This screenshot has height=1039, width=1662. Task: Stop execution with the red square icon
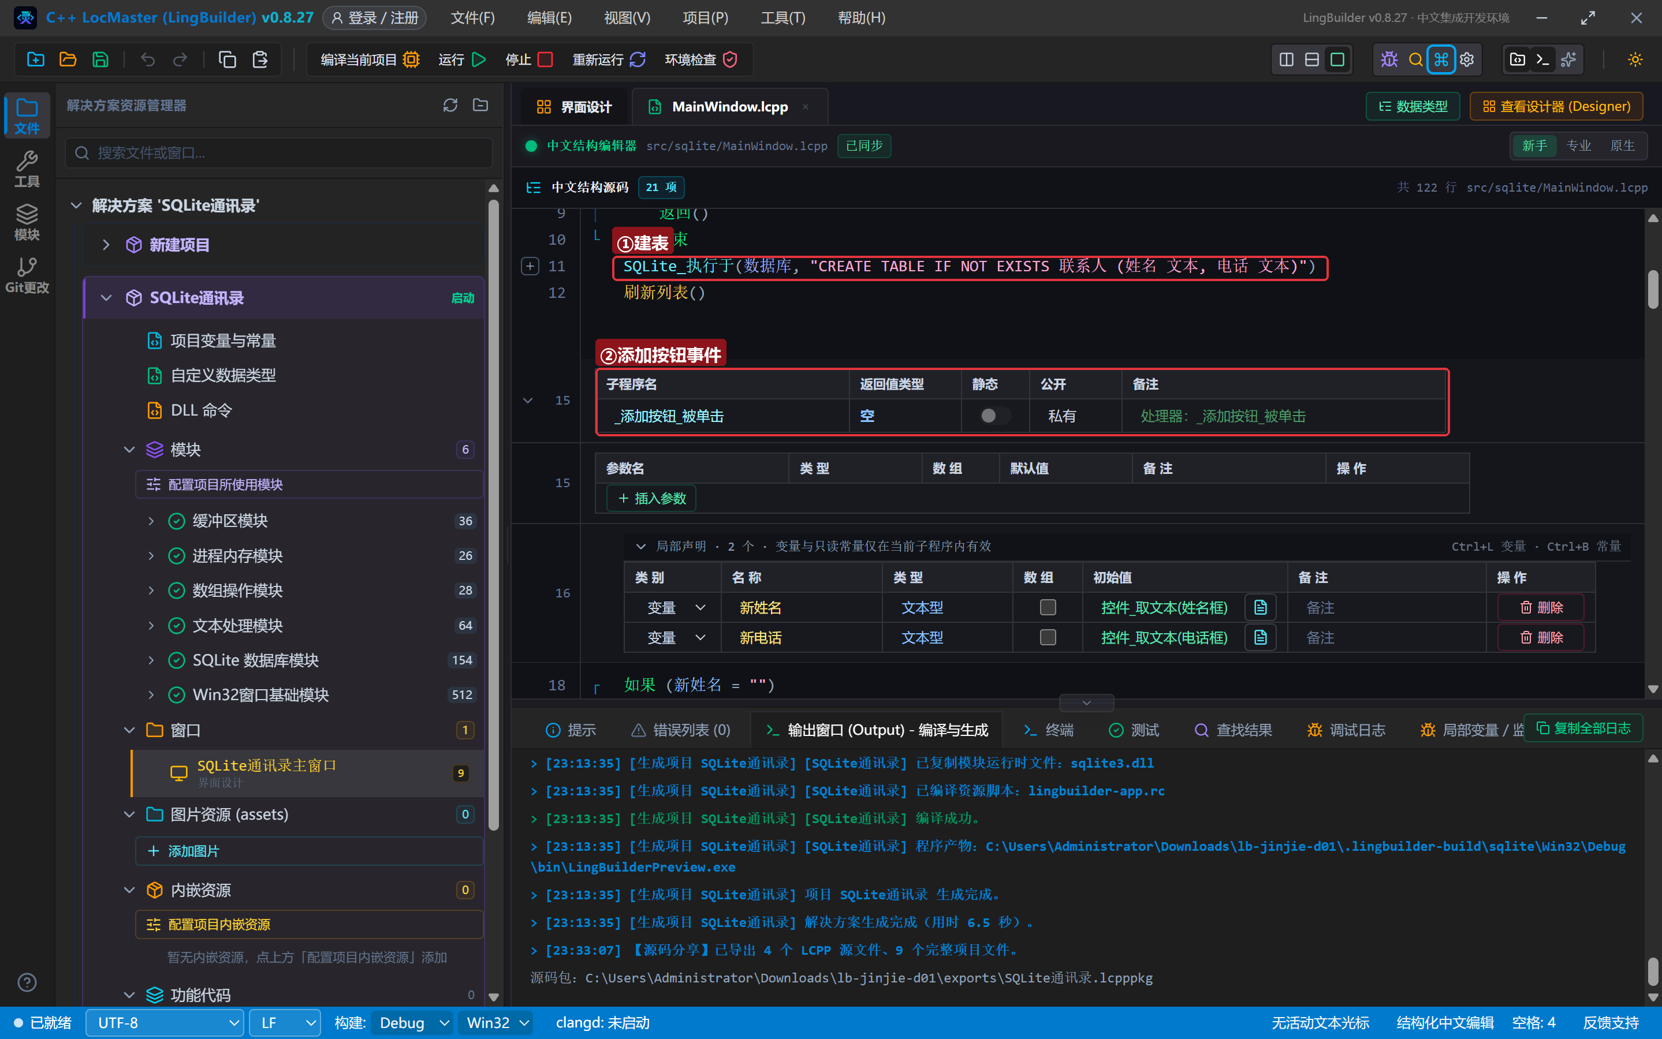(x=545, y=60)
